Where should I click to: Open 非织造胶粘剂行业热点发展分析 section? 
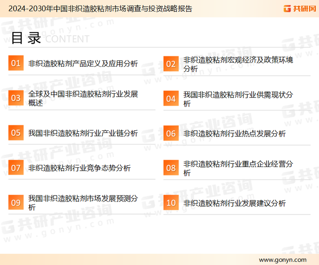point(234,133)
